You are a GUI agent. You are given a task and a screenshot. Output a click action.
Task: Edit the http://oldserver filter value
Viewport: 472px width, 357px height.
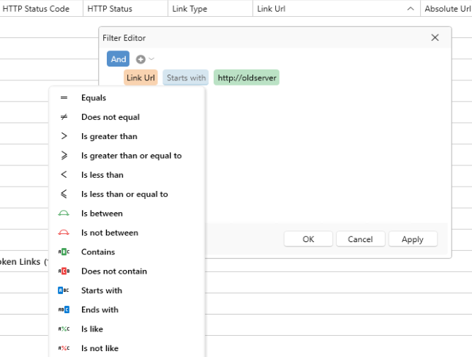tap(247, 78)
